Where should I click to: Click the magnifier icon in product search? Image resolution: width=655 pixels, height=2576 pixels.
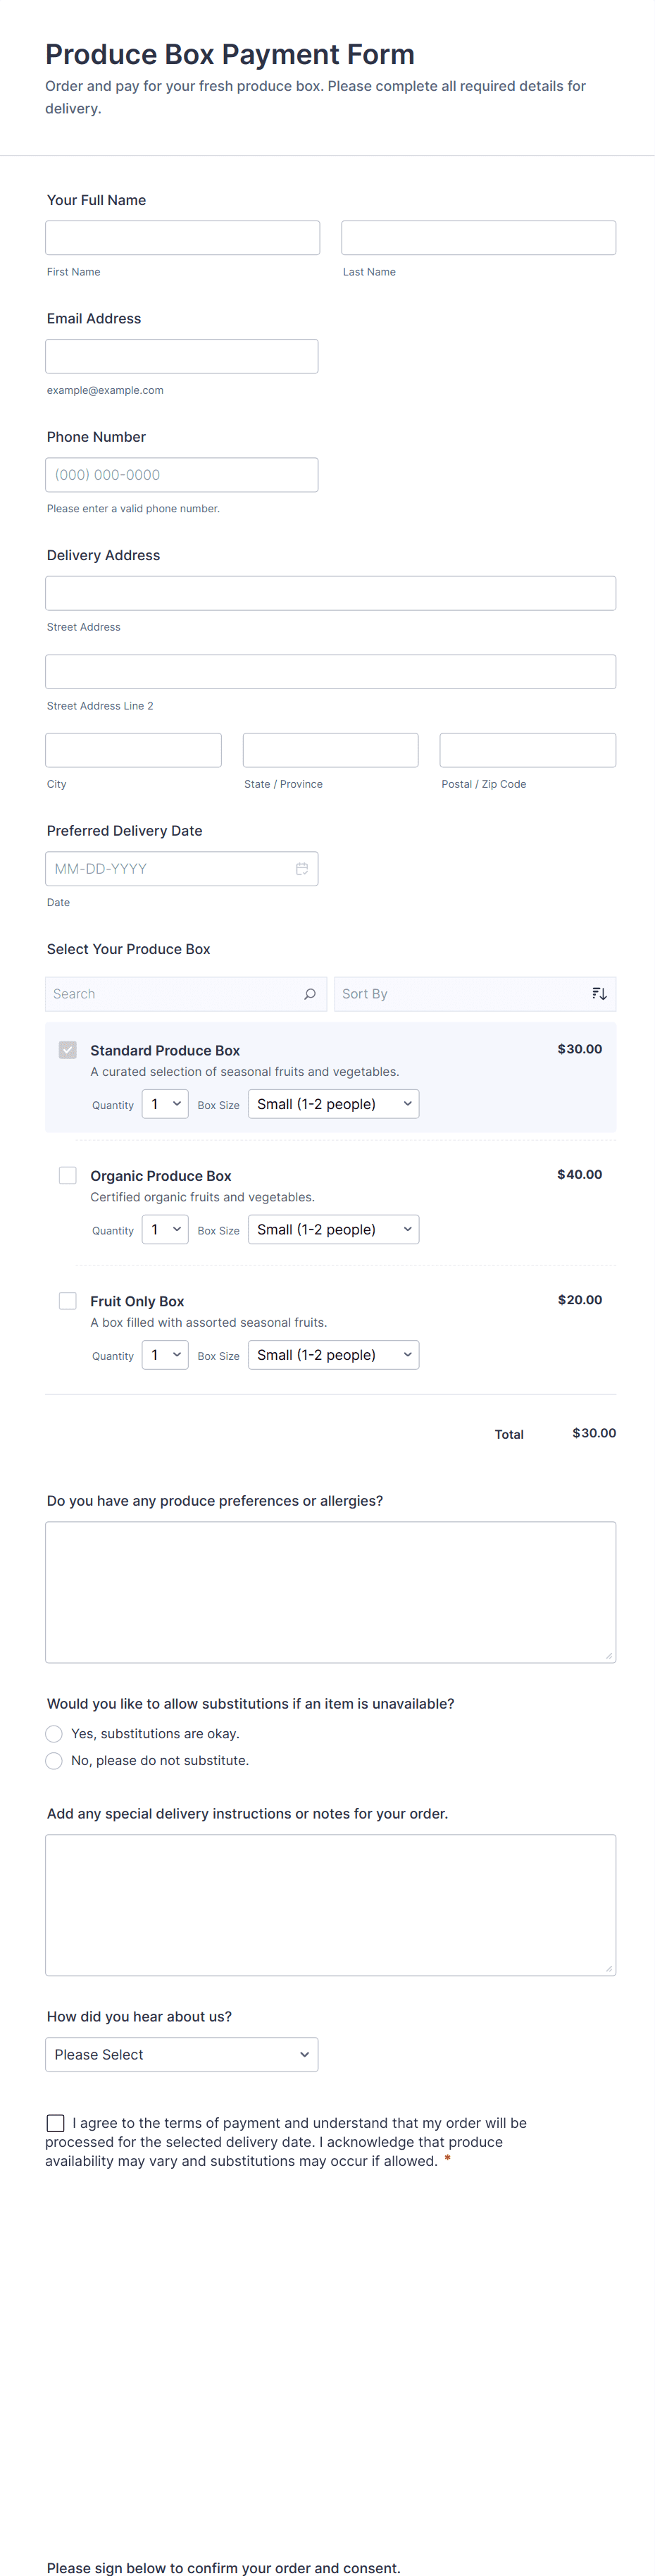(x=310, y=994)
